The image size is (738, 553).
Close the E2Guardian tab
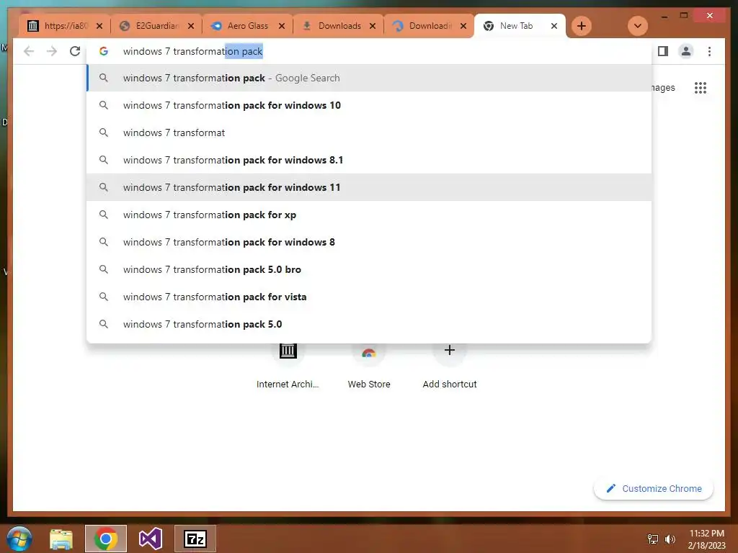coord(190,26)
